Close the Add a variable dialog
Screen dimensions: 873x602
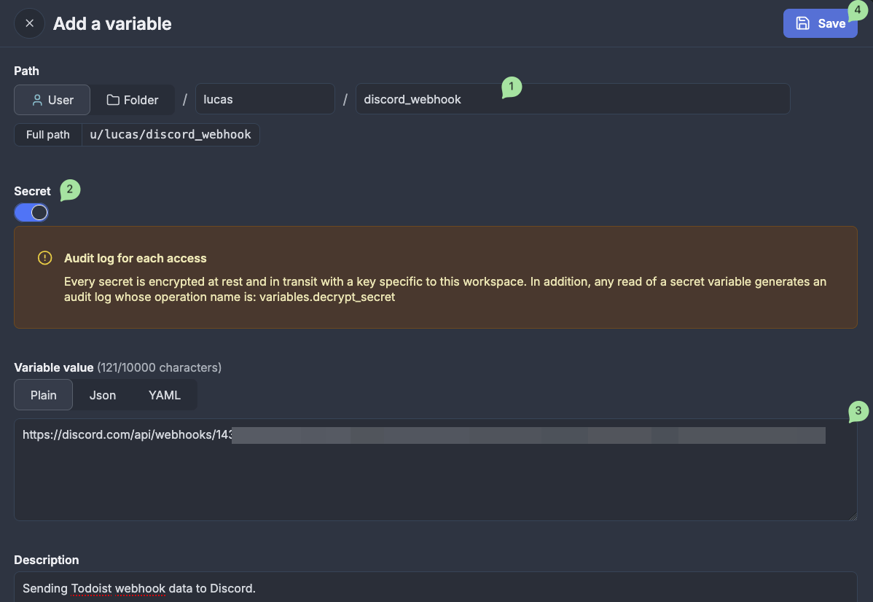click(29, 23)
